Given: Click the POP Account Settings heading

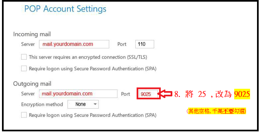Looking at the screenshot, I should click(x=65, y=9).
